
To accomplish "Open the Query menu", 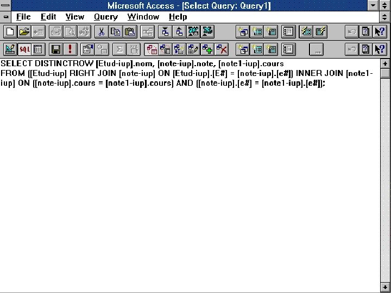I will point(106,17).
